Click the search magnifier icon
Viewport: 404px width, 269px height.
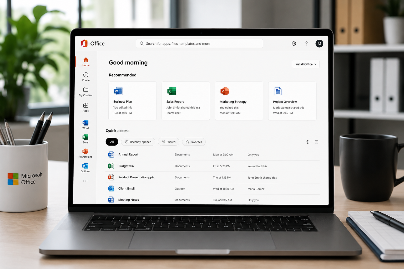pyautogui.click(x=142, y=44)
